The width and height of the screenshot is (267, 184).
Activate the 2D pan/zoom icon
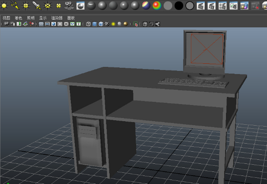[x=32, y=24]
